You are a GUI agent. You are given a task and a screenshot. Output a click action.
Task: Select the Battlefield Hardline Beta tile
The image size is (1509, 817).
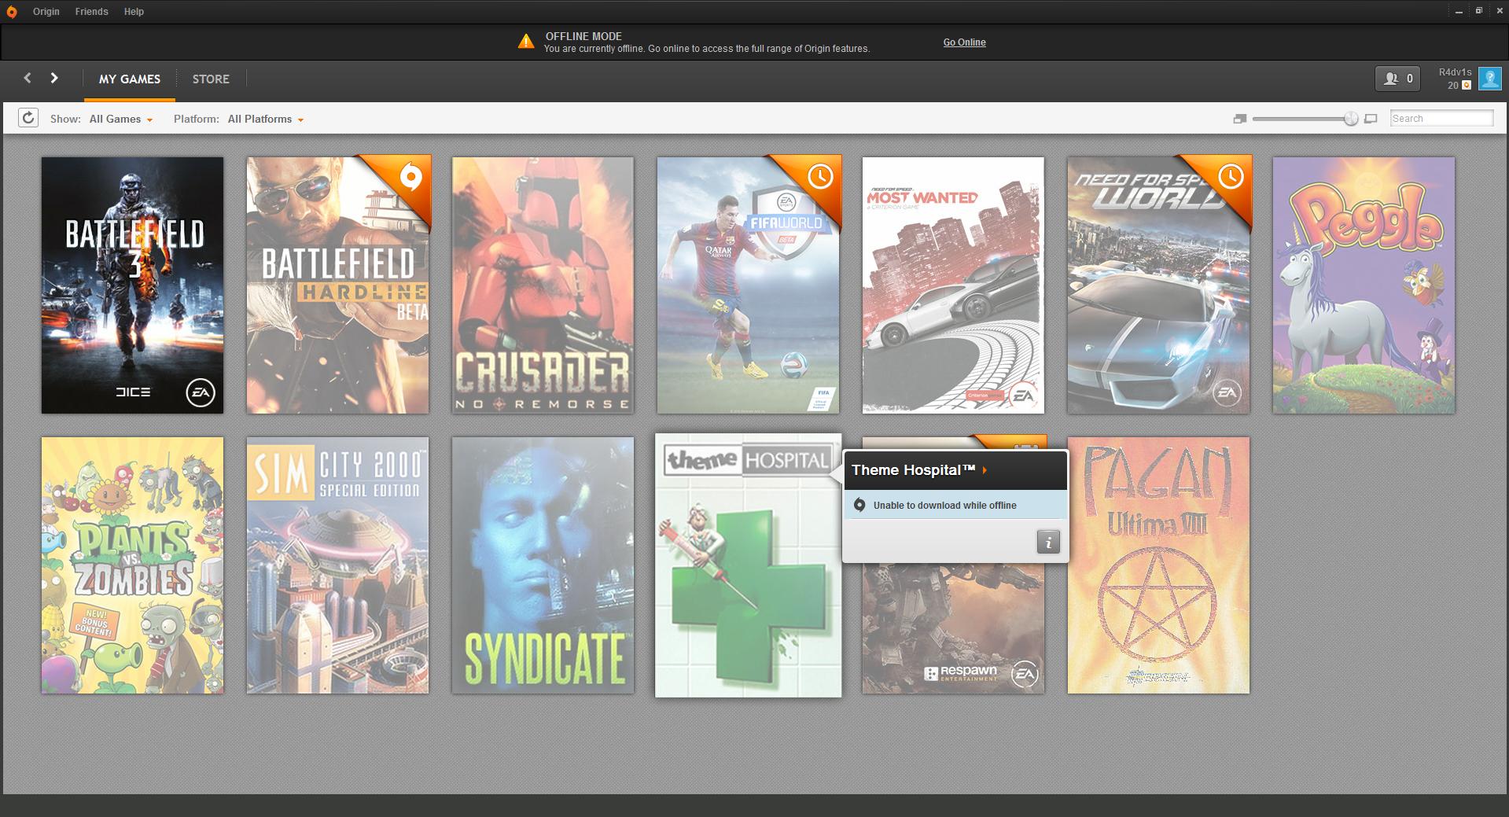click(337, 285)
